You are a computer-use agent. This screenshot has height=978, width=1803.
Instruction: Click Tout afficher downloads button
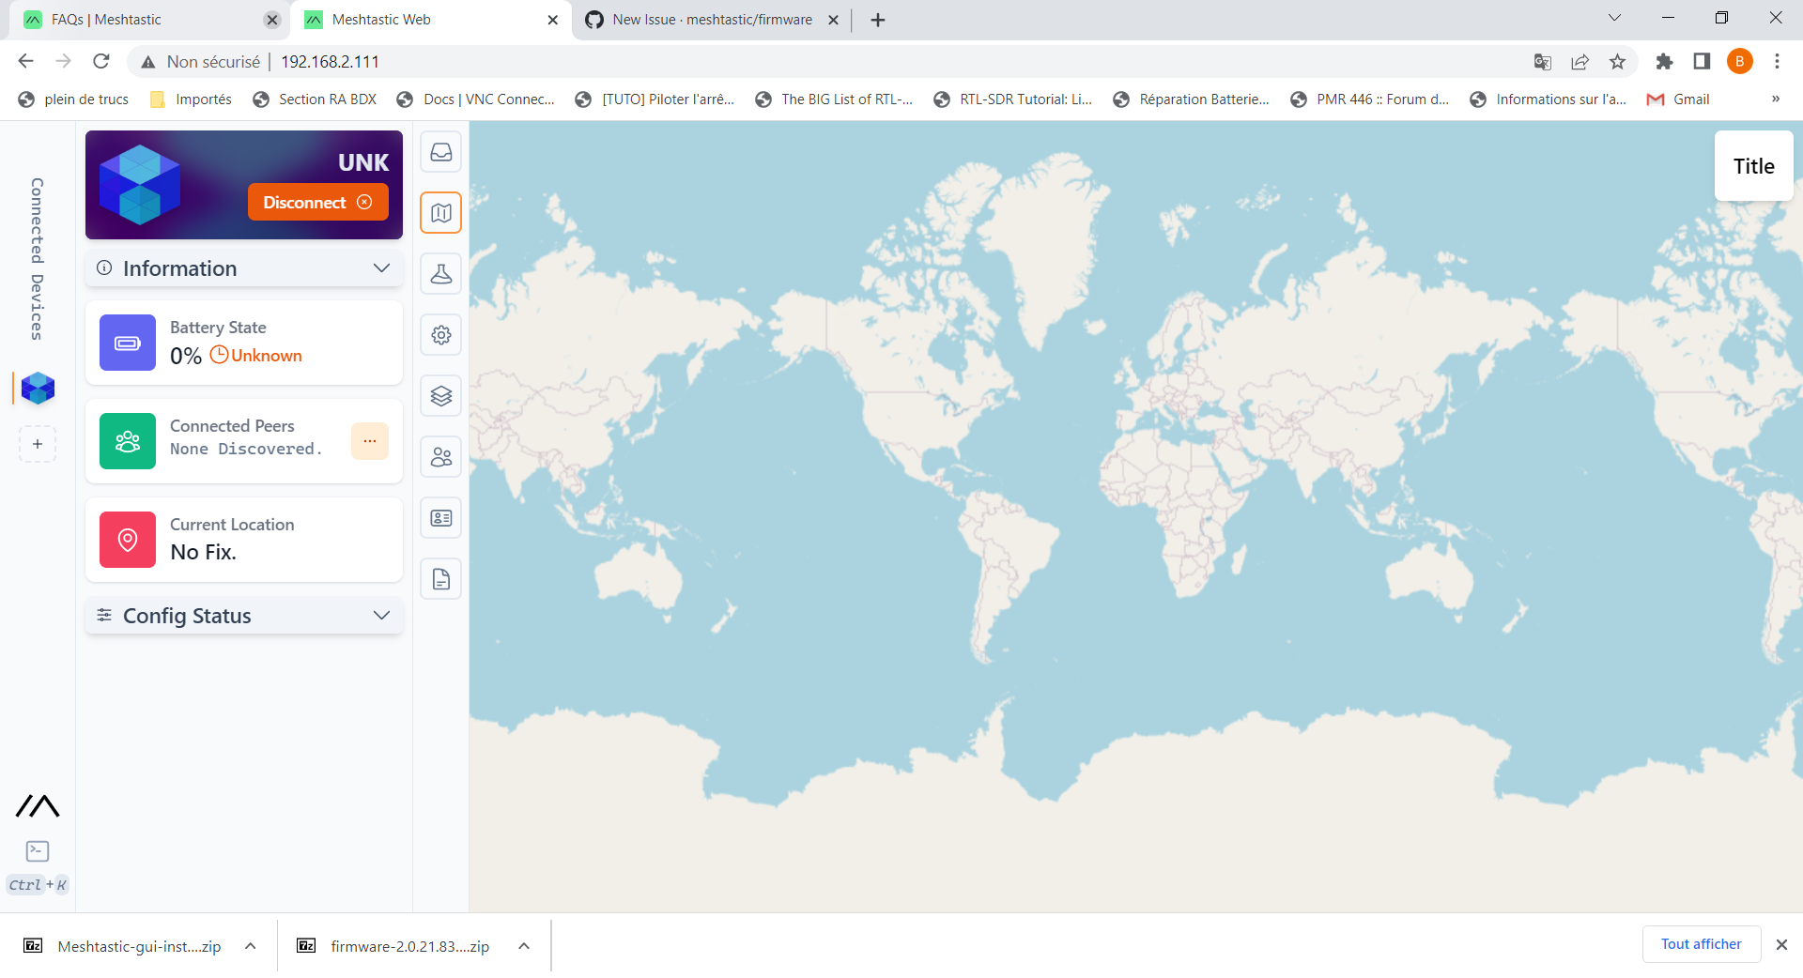click(1701, 944)
